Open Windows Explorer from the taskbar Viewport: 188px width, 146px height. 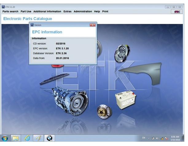click(16, 138)
